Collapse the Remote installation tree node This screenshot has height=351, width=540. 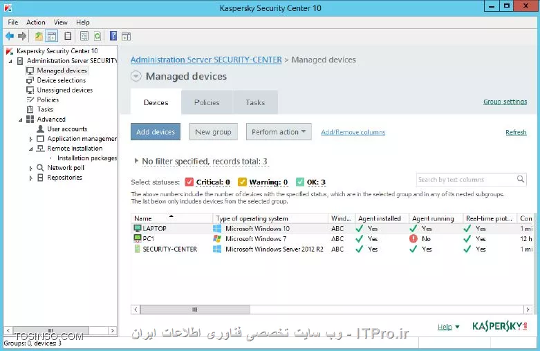point(31,149)
